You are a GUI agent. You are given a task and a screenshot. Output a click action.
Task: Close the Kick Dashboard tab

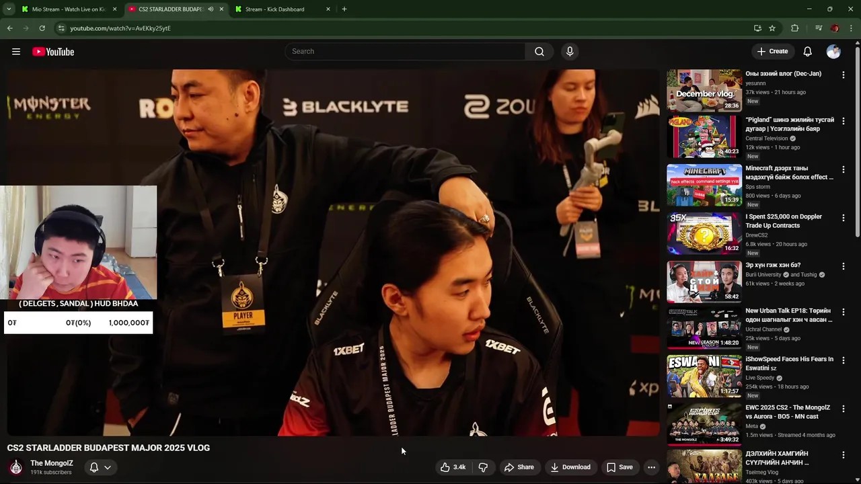click(x=328, y=9)
